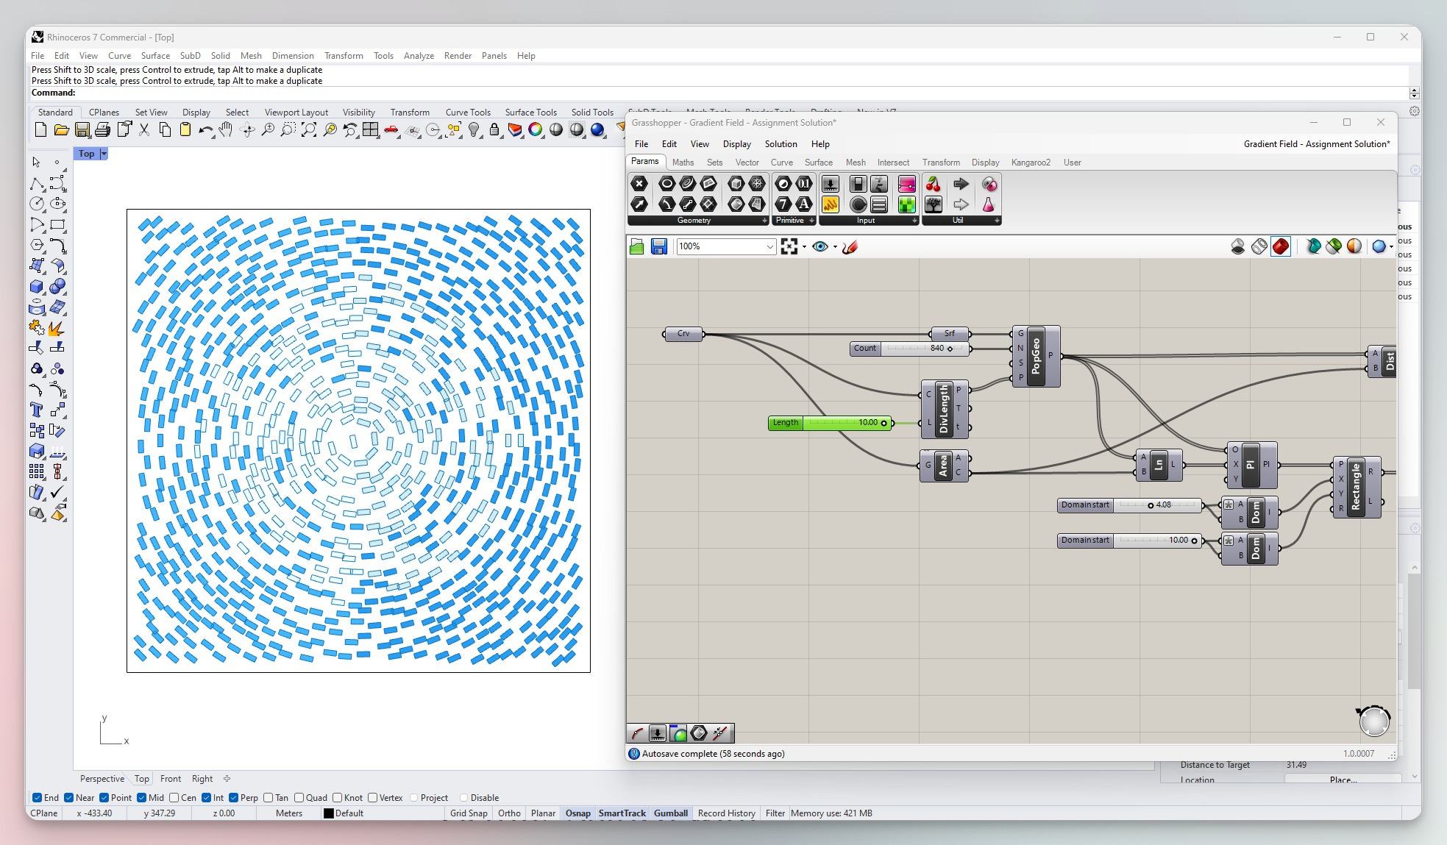Click the Lock objects padlock icon

tap(494, 130)
